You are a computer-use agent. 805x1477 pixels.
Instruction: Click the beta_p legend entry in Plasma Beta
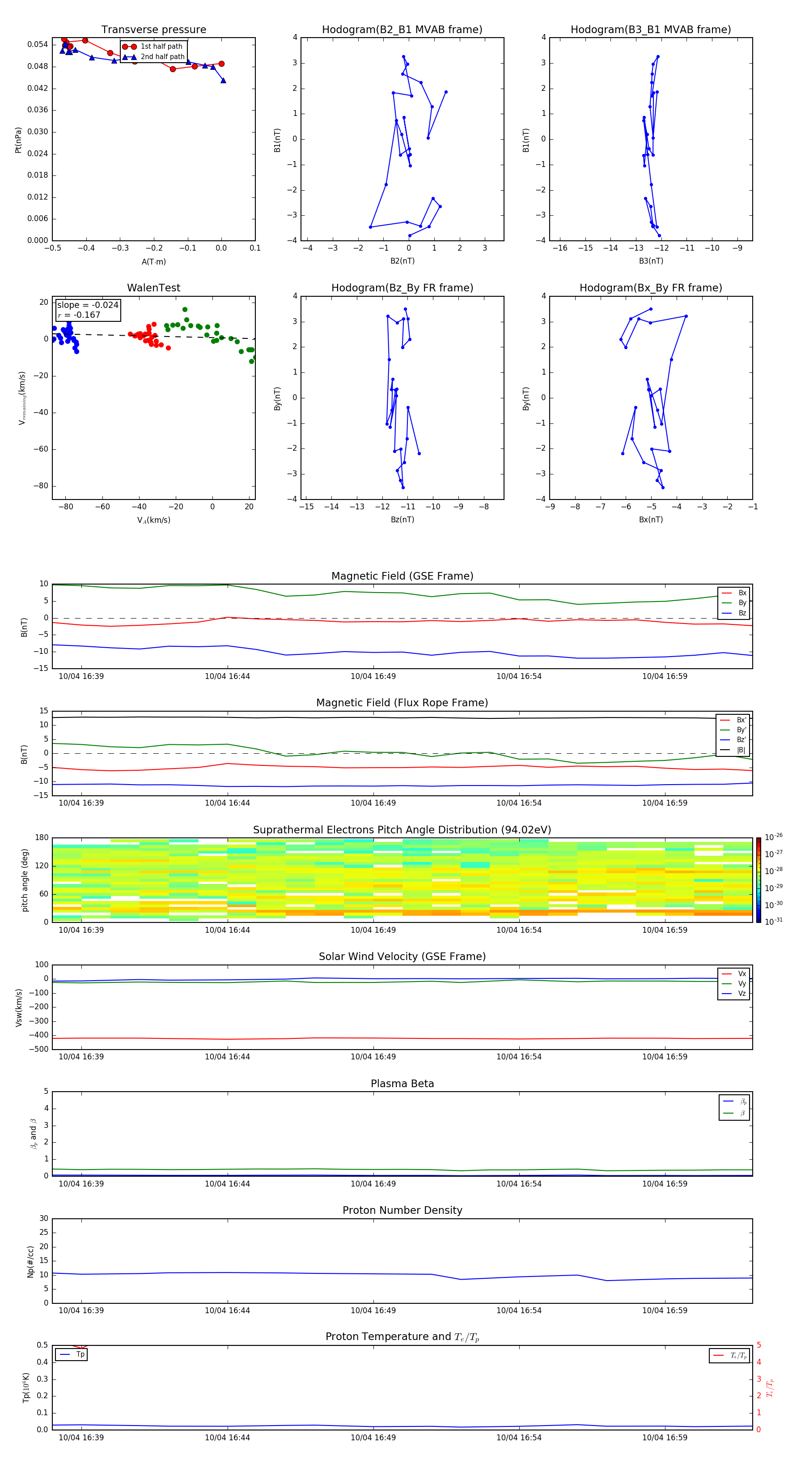point(734,1101)
